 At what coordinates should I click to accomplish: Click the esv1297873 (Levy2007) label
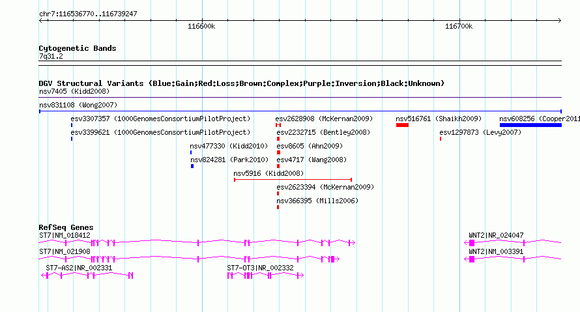tap(480, 132)
